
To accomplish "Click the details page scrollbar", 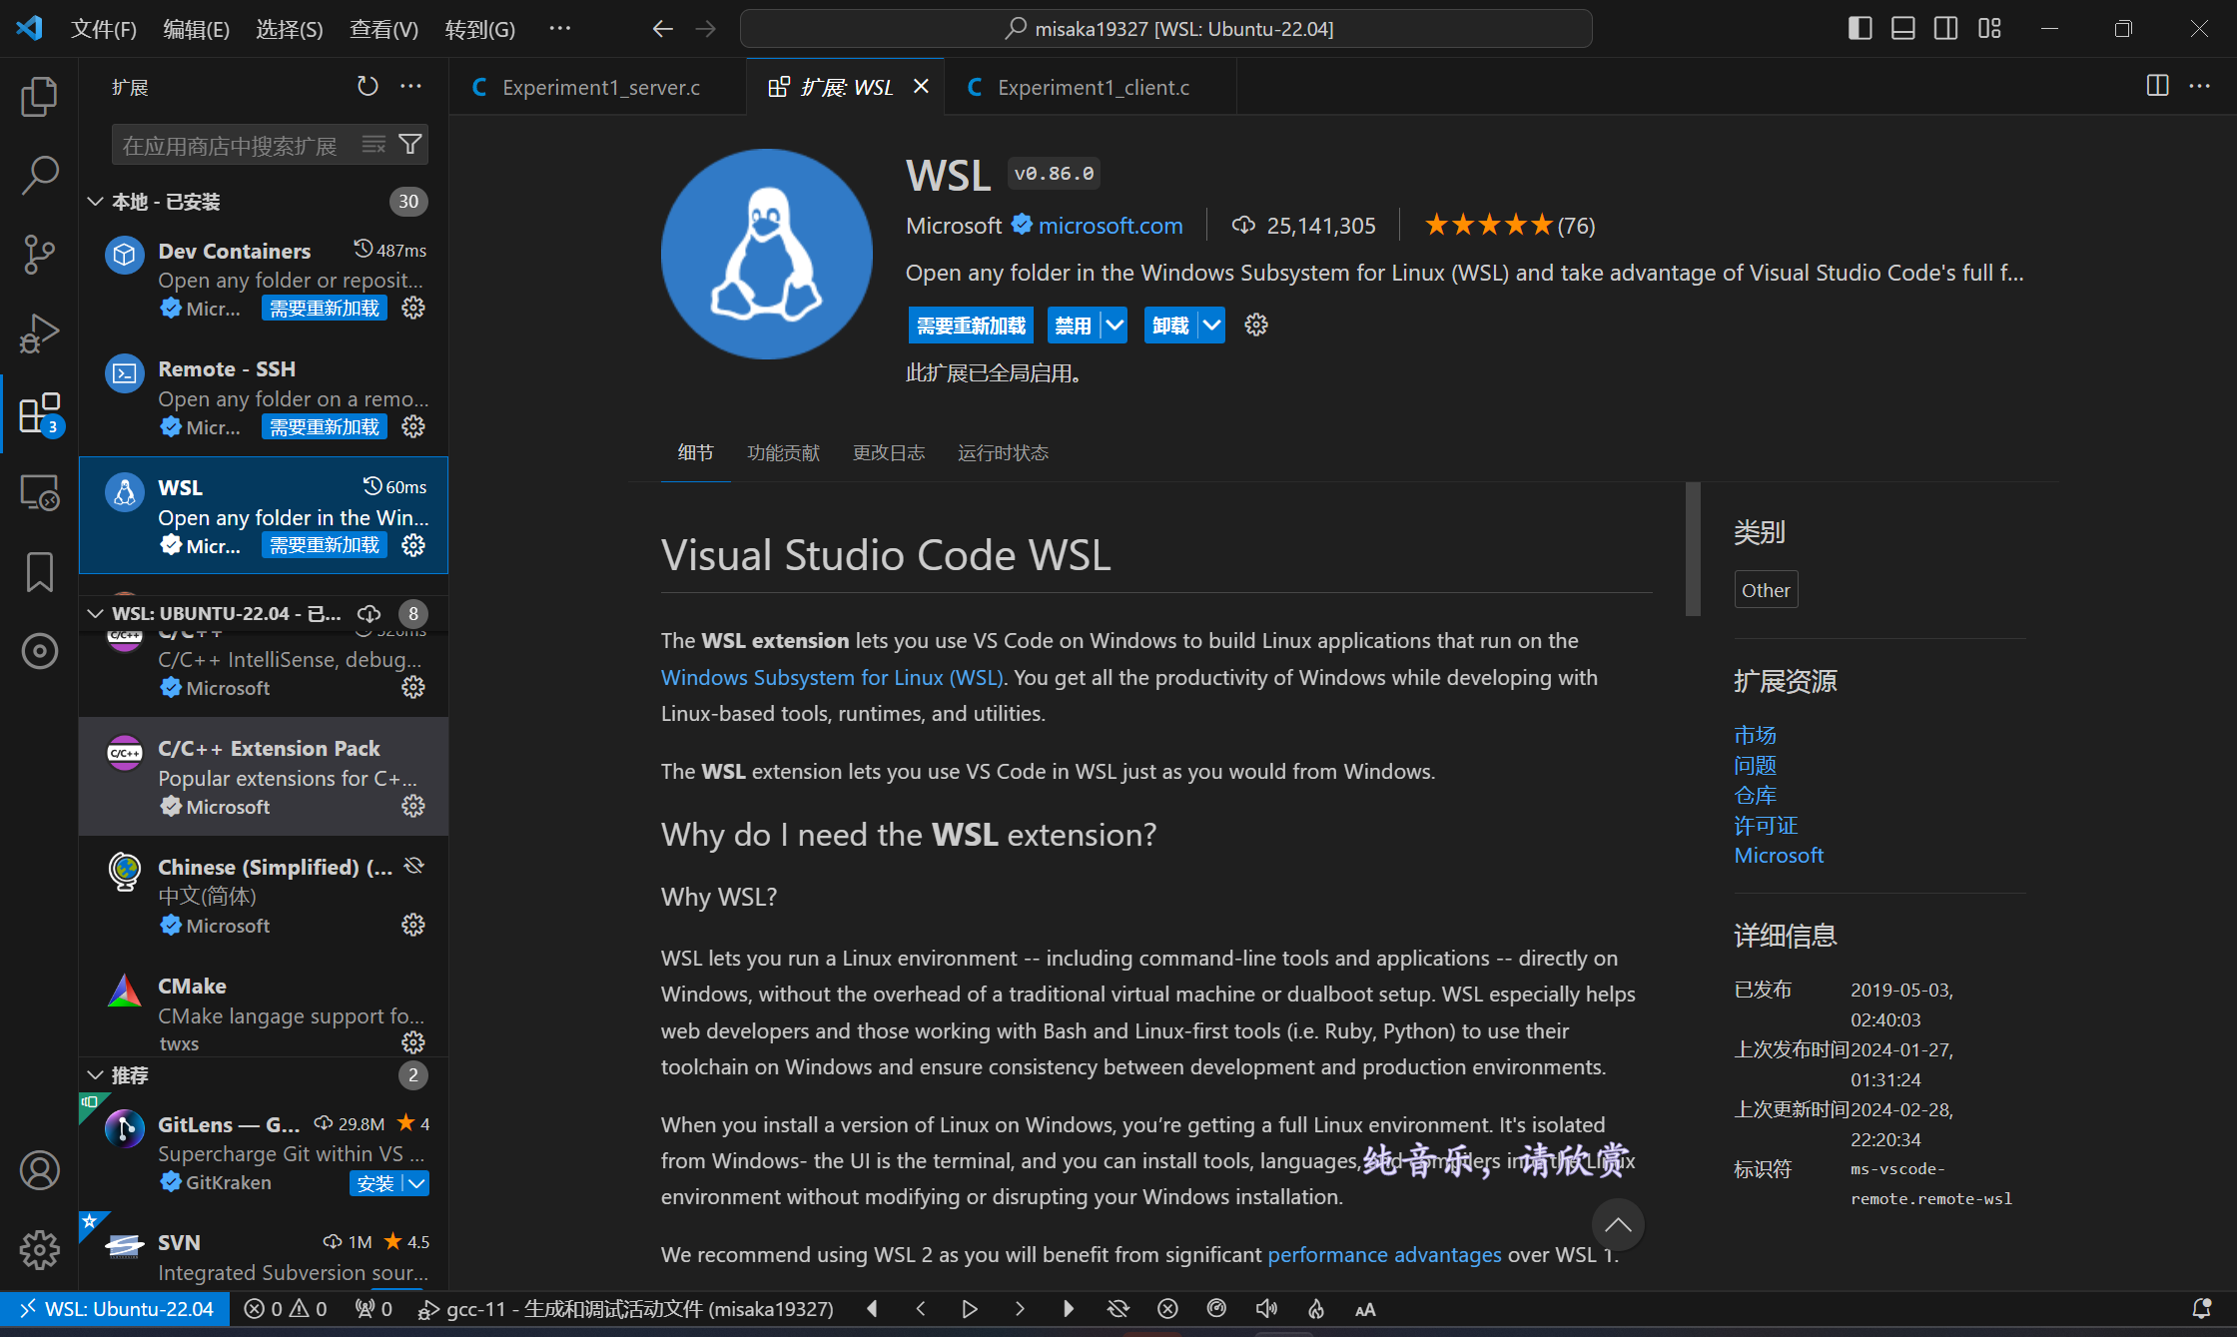I will [1693, 549].
